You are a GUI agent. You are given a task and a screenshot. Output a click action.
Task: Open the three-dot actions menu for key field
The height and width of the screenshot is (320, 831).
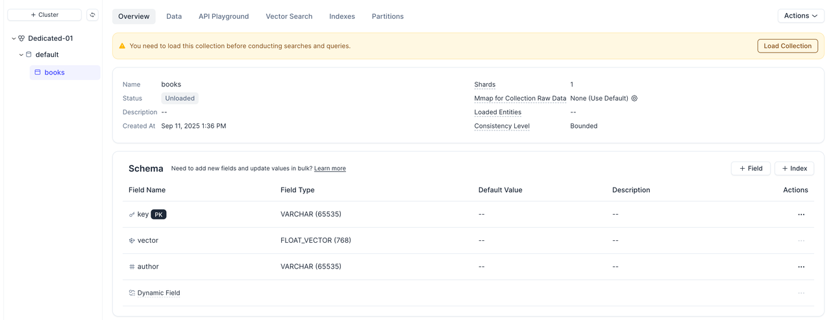(x=800, y=214)
